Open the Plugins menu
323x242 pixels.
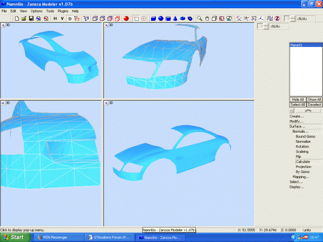(x=63, y=11)
